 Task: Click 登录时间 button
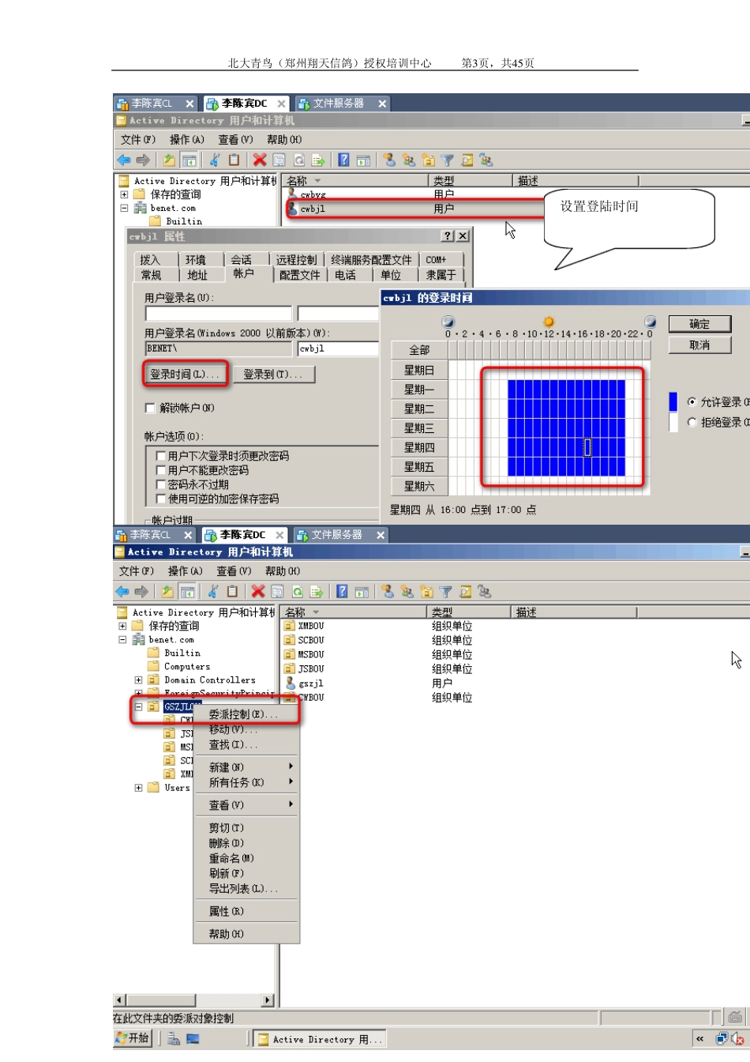(186, 375)
